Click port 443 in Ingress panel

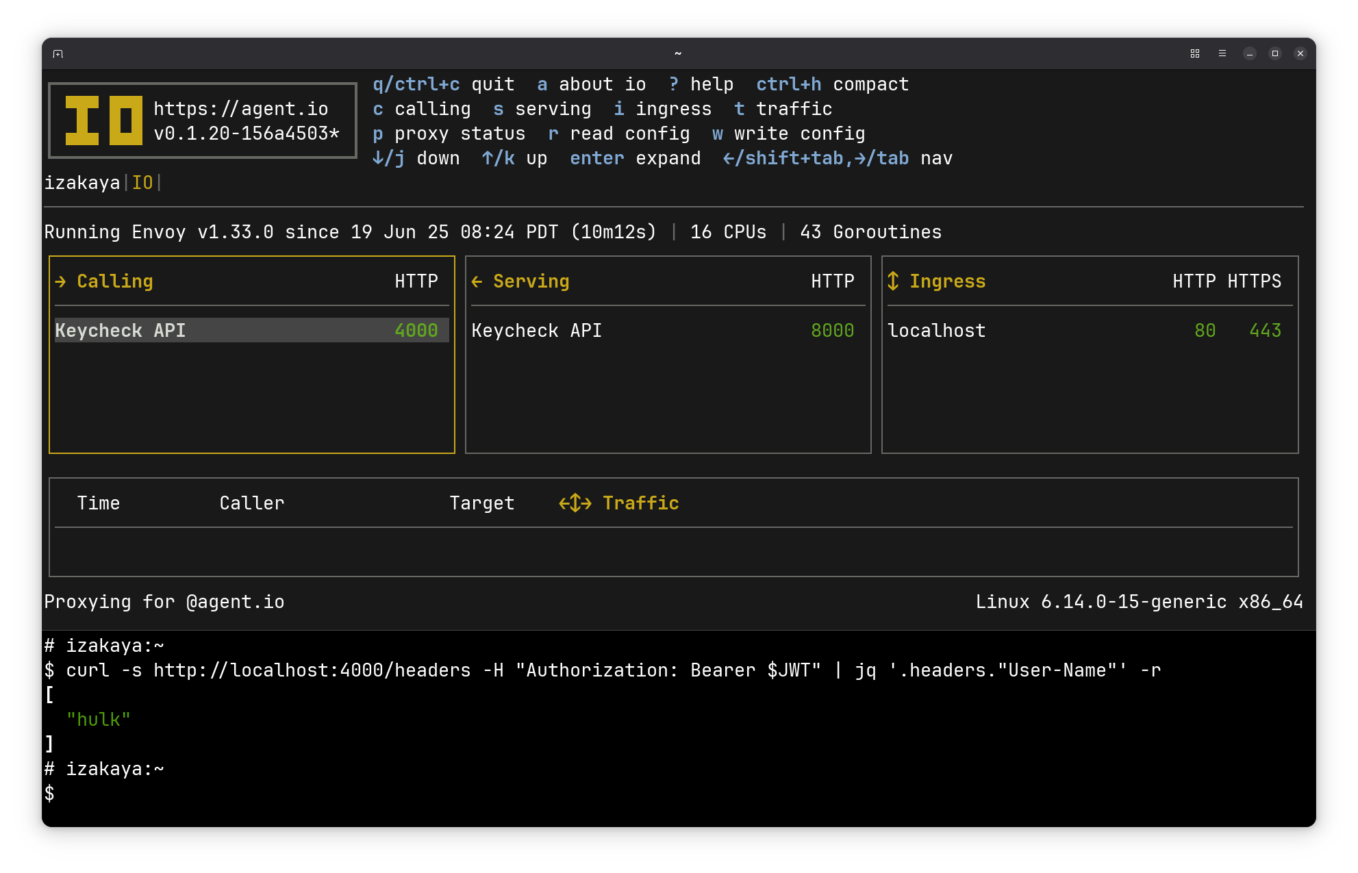click(x=1266, y=331)
